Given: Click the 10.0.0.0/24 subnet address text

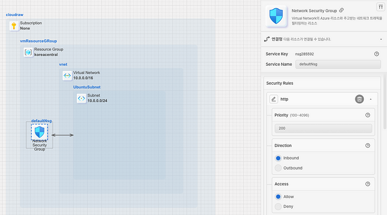Looking at the screenshot, I should [97, 101].
